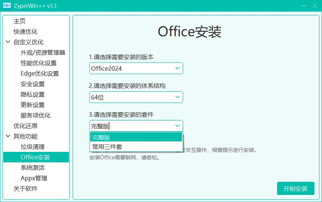Viewport: 322px width, 202px height.
Task: Go to 隐私设置
Action: [x=33, y=94]
